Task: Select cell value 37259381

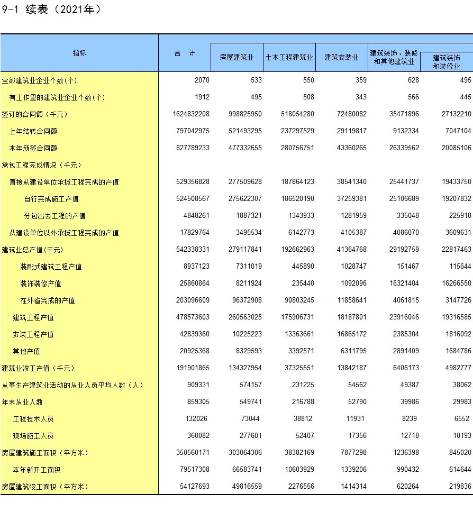Action: point(352,199)
